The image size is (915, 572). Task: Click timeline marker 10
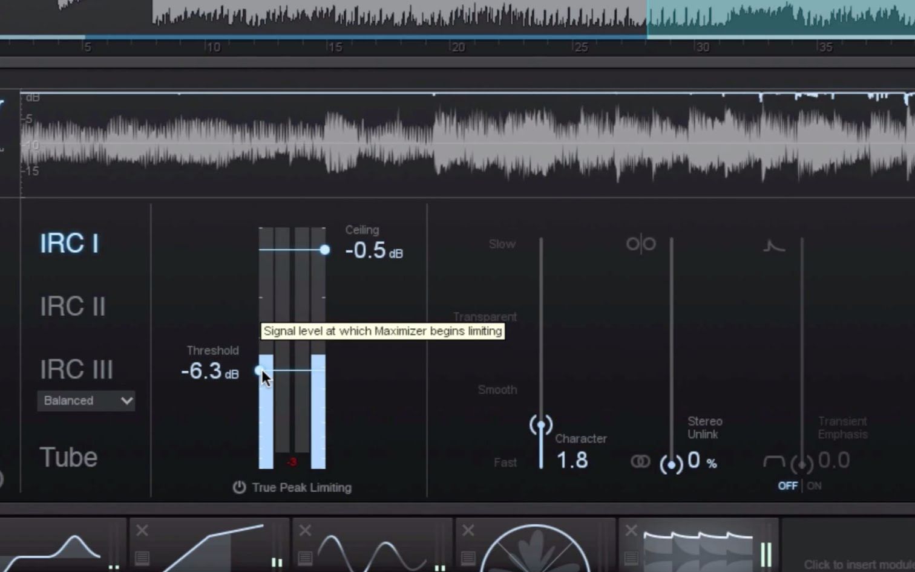pos(213,47)
